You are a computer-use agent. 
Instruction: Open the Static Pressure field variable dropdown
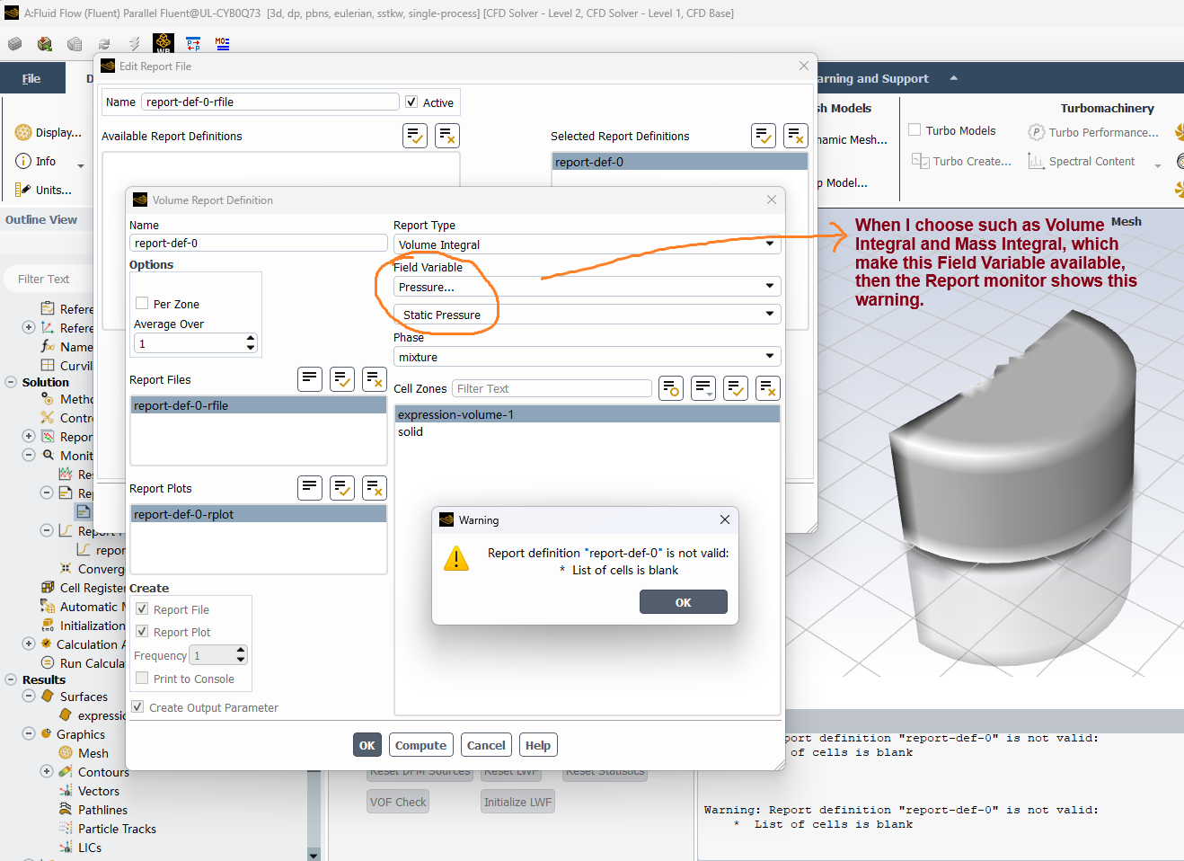pyautogui.click(x=587, y=315)
